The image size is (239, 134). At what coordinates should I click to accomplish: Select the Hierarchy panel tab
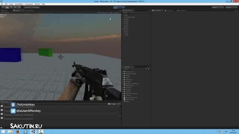coord(128,10)
